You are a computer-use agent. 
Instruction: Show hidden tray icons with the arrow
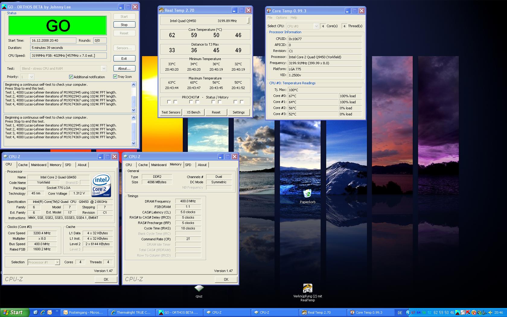[408, 312]
